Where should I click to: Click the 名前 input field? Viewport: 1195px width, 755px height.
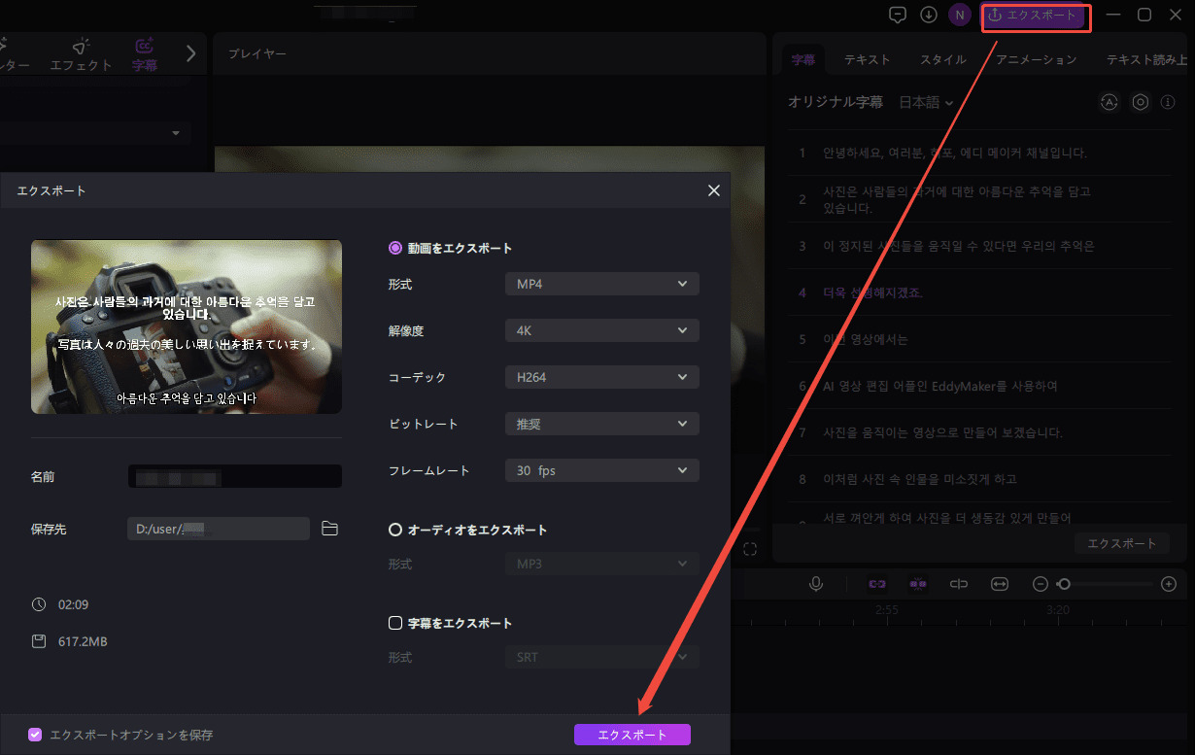click(233, 476)
